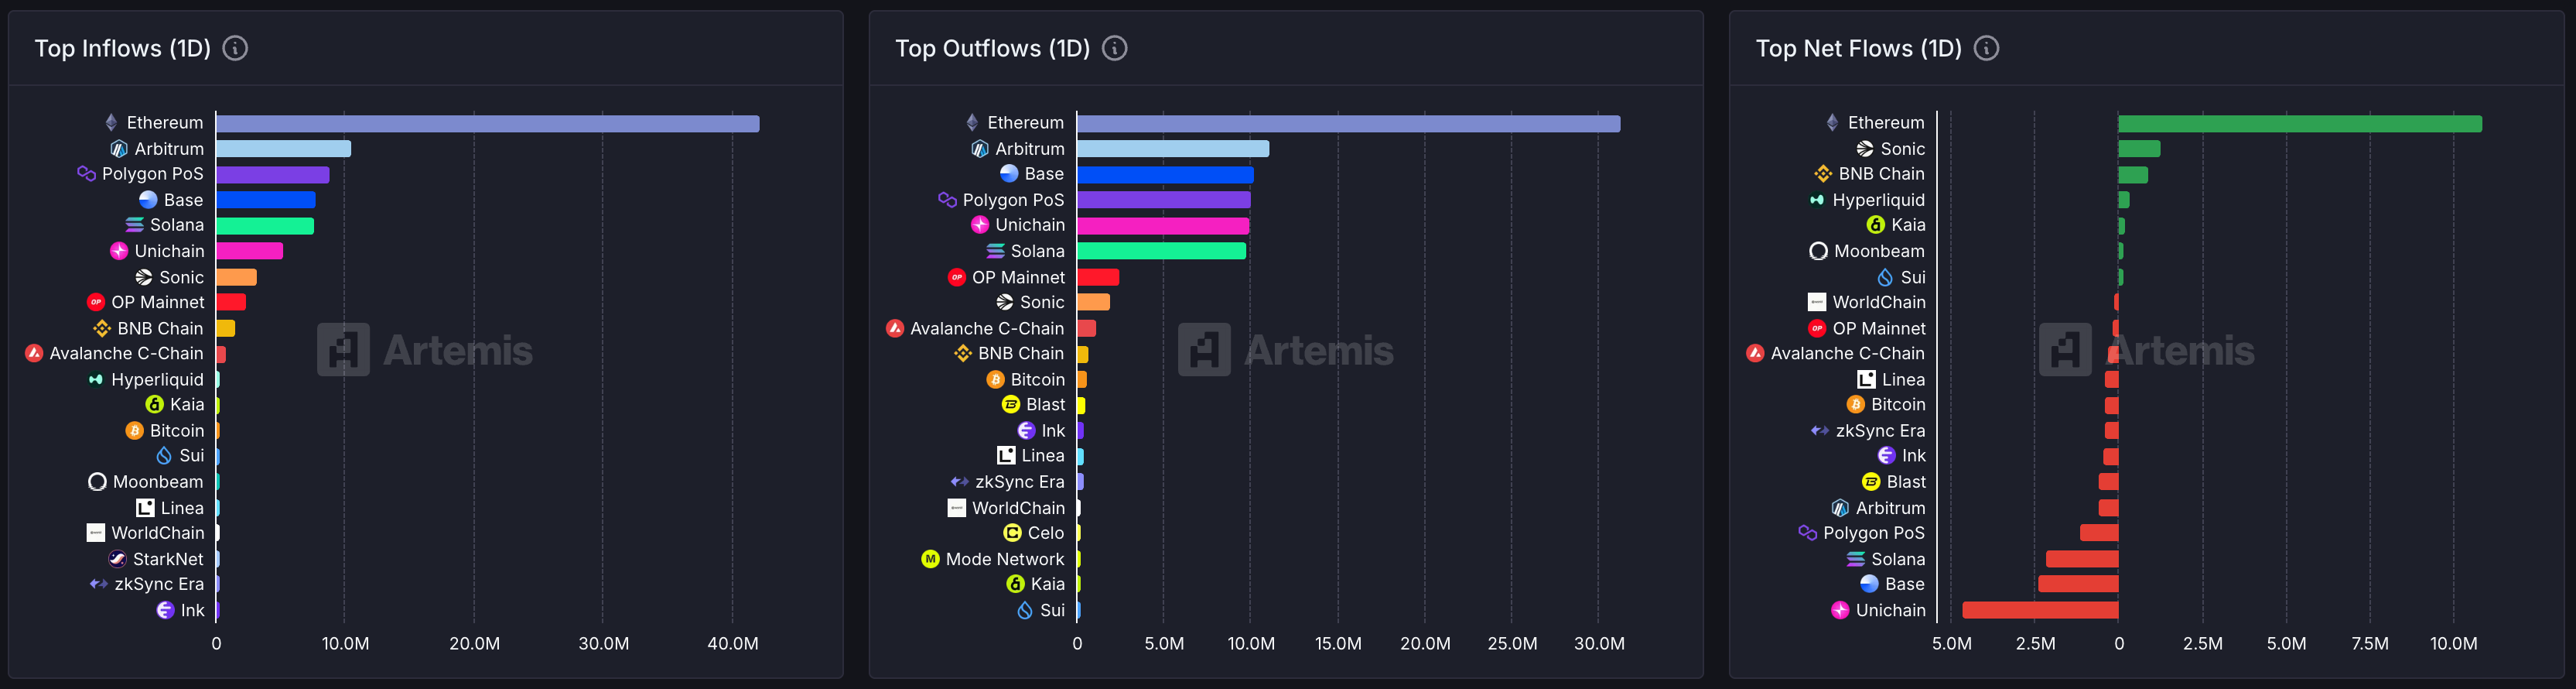This screenshot has height=689, width=2576.
Task: Click the Ethereum bar in Top Outflows chart
Action: click(1349, 123)
